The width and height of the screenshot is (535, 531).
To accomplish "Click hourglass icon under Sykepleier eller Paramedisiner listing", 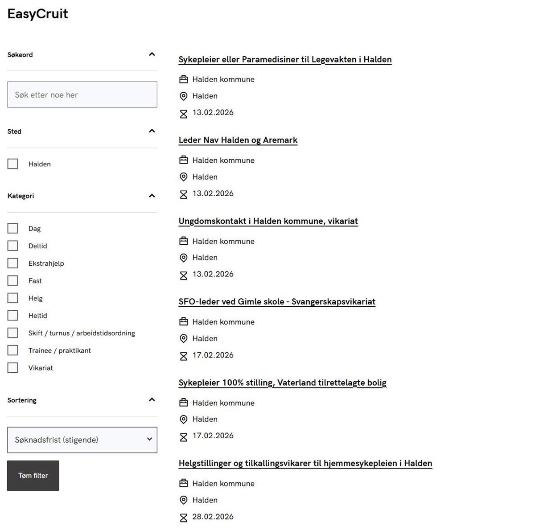I will 183,114.
